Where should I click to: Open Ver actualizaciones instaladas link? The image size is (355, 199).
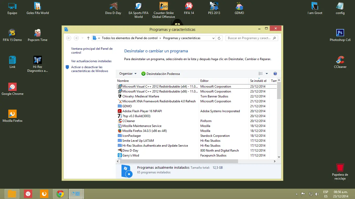coord(91,61)
